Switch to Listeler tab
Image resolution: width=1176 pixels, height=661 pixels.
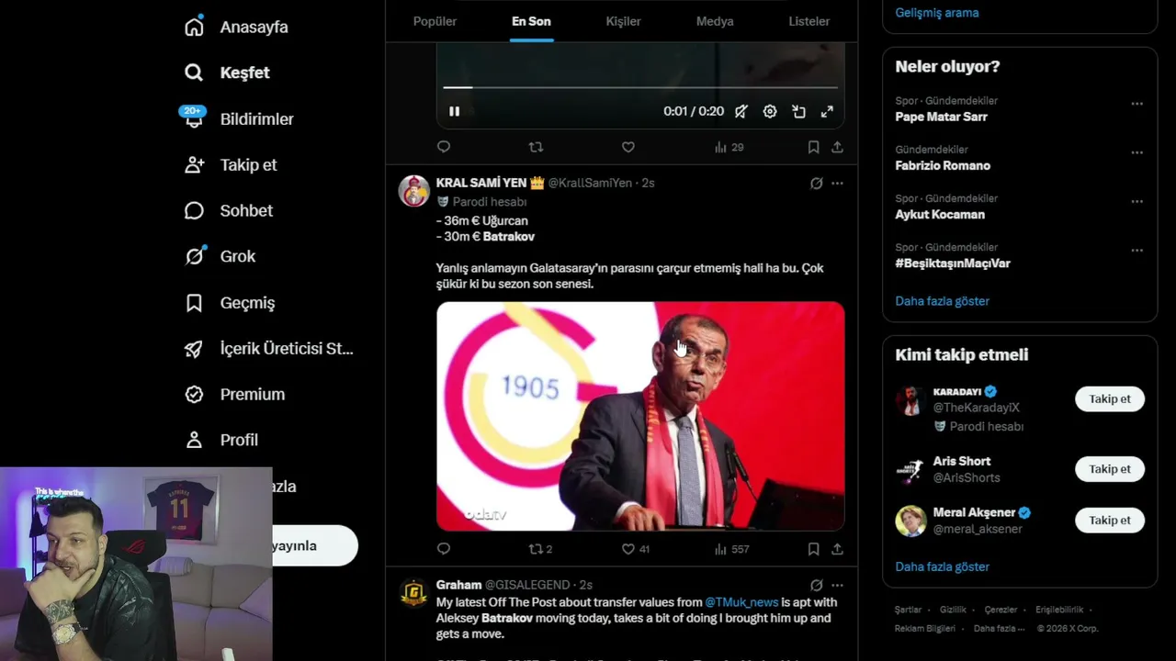click(808, 21)
